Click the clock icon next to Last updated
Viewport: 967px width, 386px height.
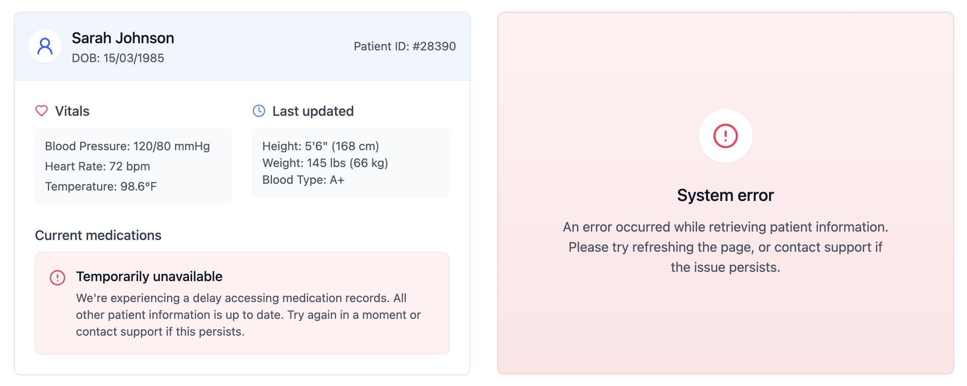(x=259, y=110)
